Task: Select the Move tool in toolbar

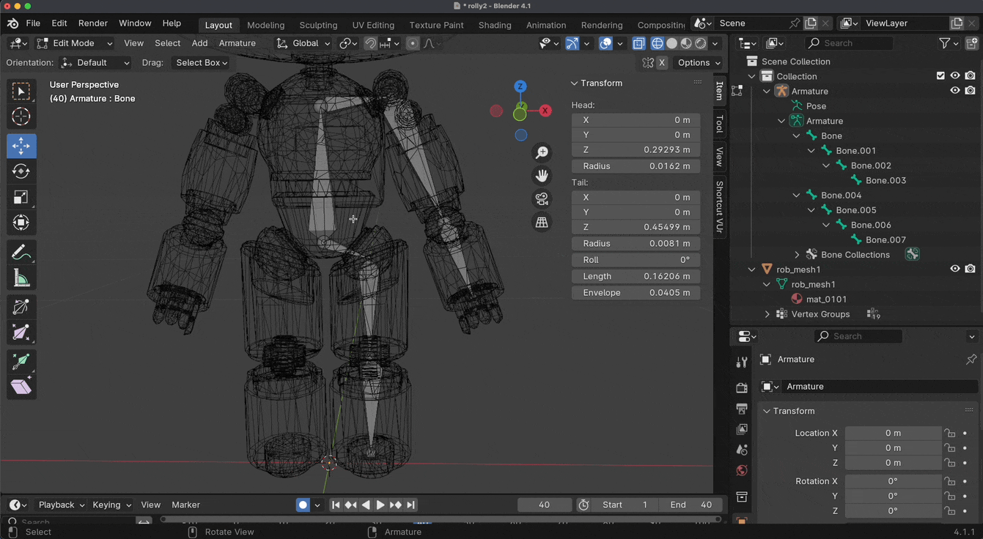Action: [21, 146]
